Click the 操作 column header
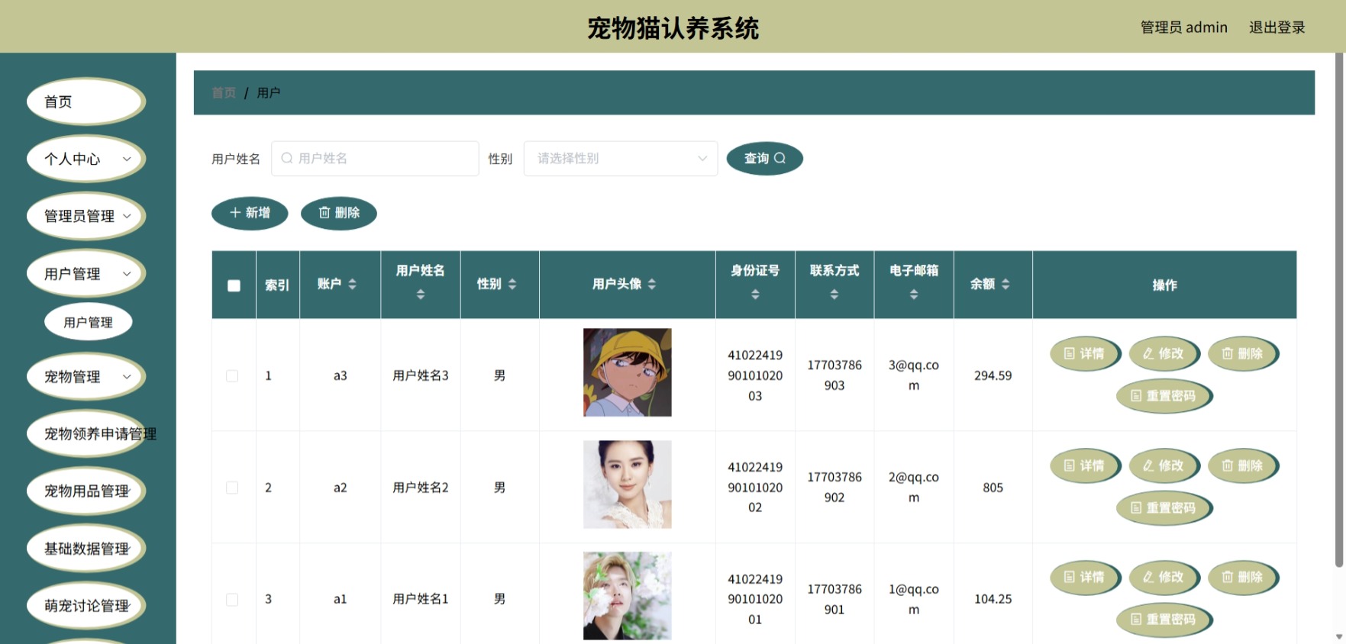Screen dimensions: 1346x644 [x=1164, y=285]
